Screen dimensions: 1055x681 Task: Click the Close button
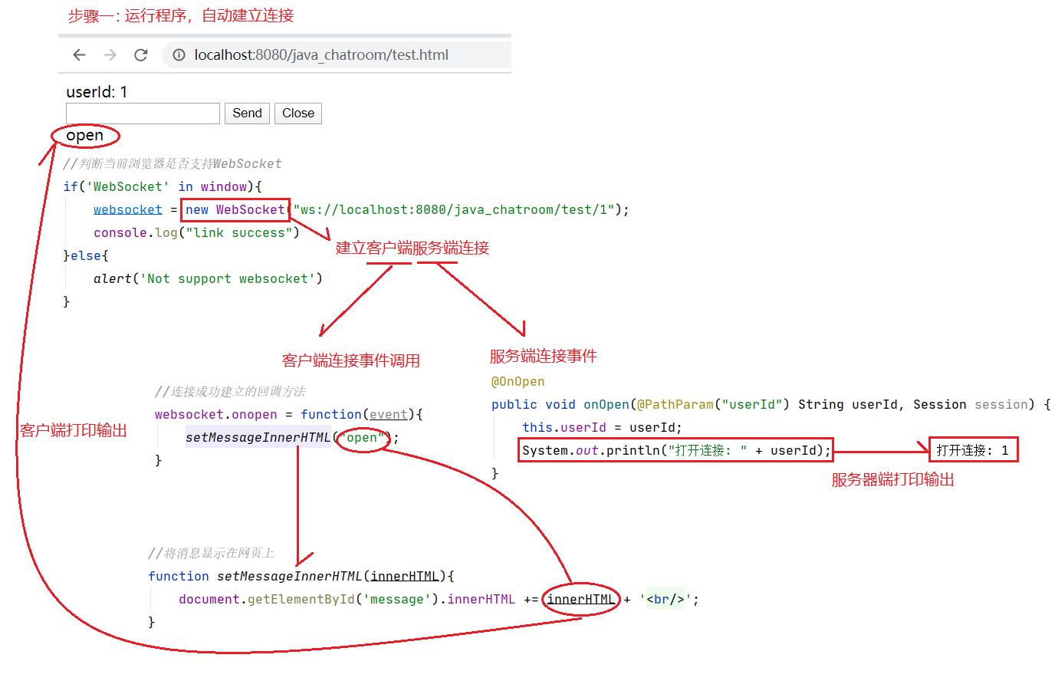tap(298, 113)
